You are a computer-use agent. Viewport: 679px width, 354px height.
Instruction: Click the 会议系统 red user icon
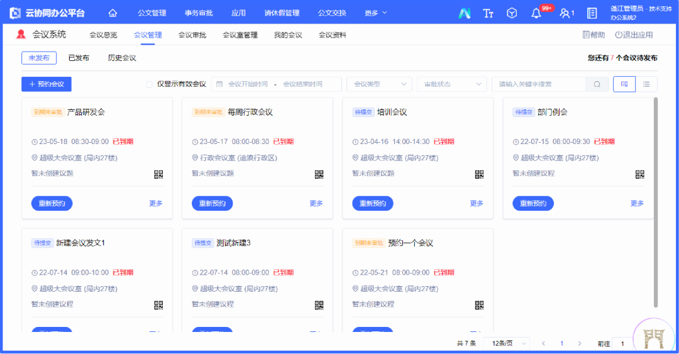click(20, 34)
